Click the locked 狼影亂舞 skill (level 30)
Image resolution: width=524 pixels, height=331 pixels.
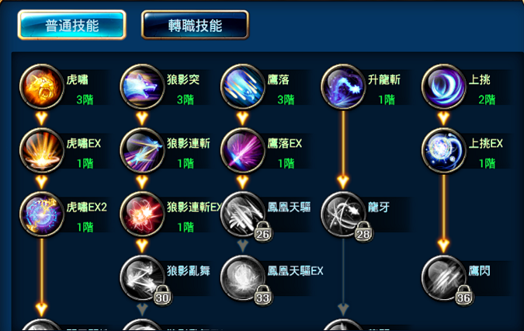point(142,278)
